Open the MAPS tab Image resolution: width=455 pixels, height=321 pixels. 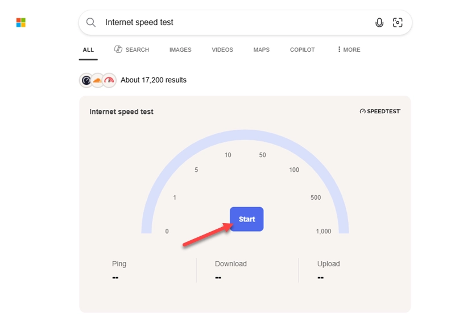262,50
